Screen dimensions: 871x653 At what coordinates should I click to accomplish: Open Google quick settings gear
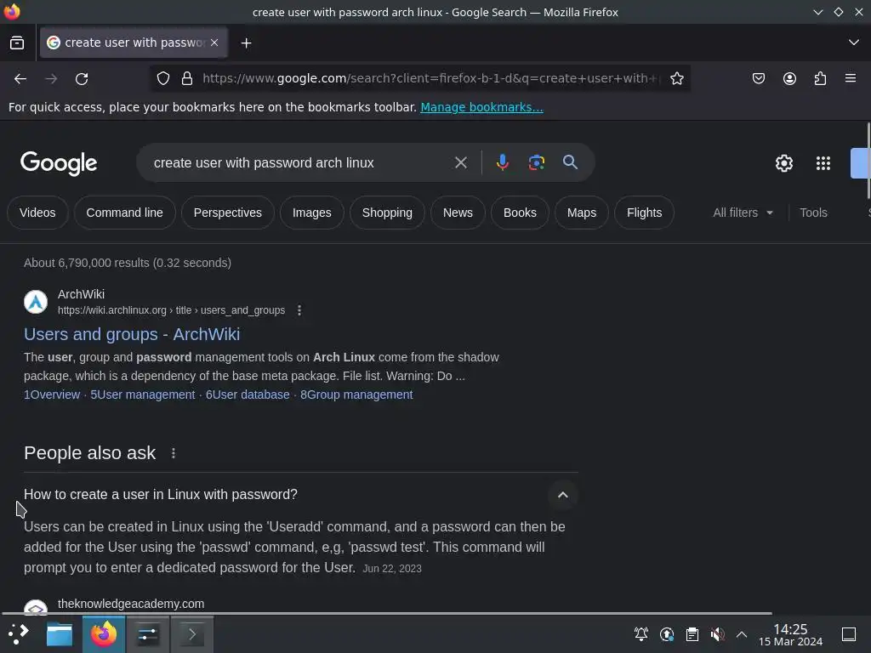point(783,163)
